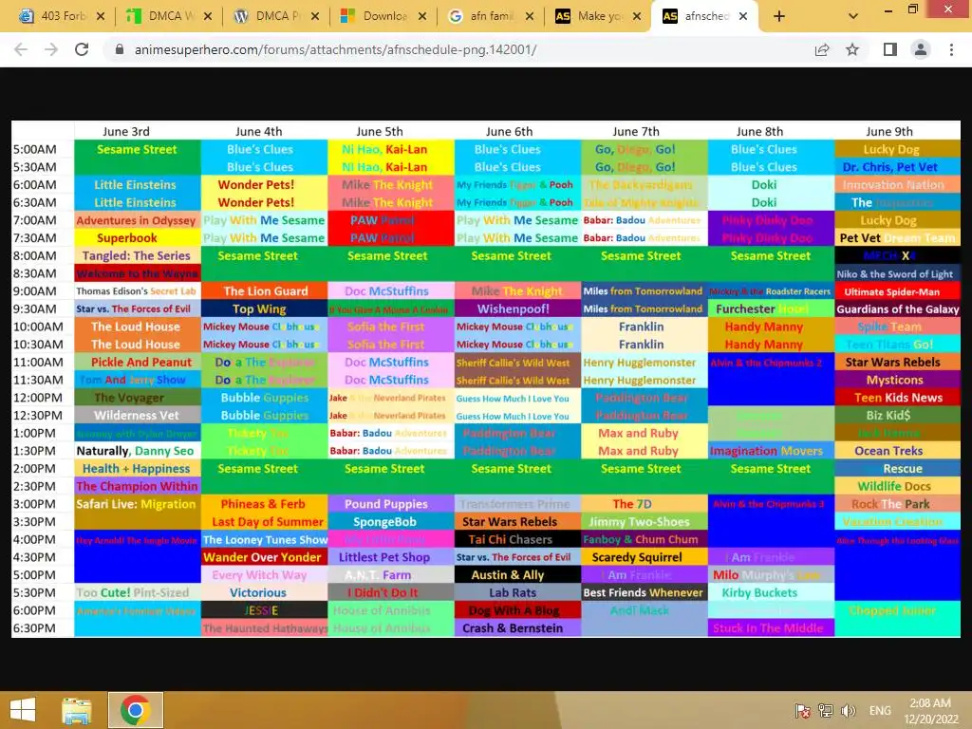The width and height of the screenshot is (972, 729).
Task: Open a new tab with plus button
Action: point(779,16)
